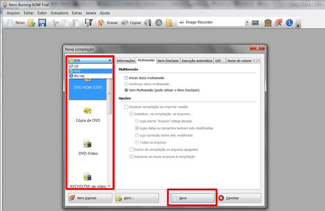
Task: Choose Blu-ray from the disc type list
Action: click(x=90, y=76)
